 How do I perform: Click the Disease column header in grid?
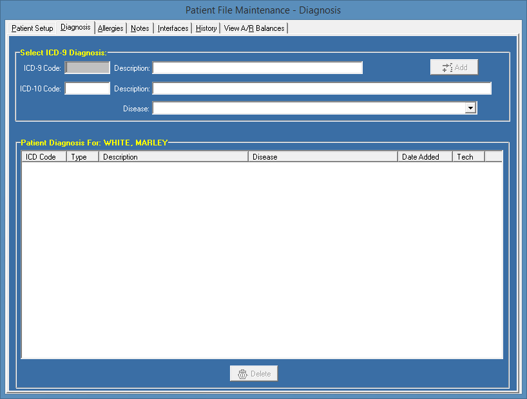(x=322, y=157)
